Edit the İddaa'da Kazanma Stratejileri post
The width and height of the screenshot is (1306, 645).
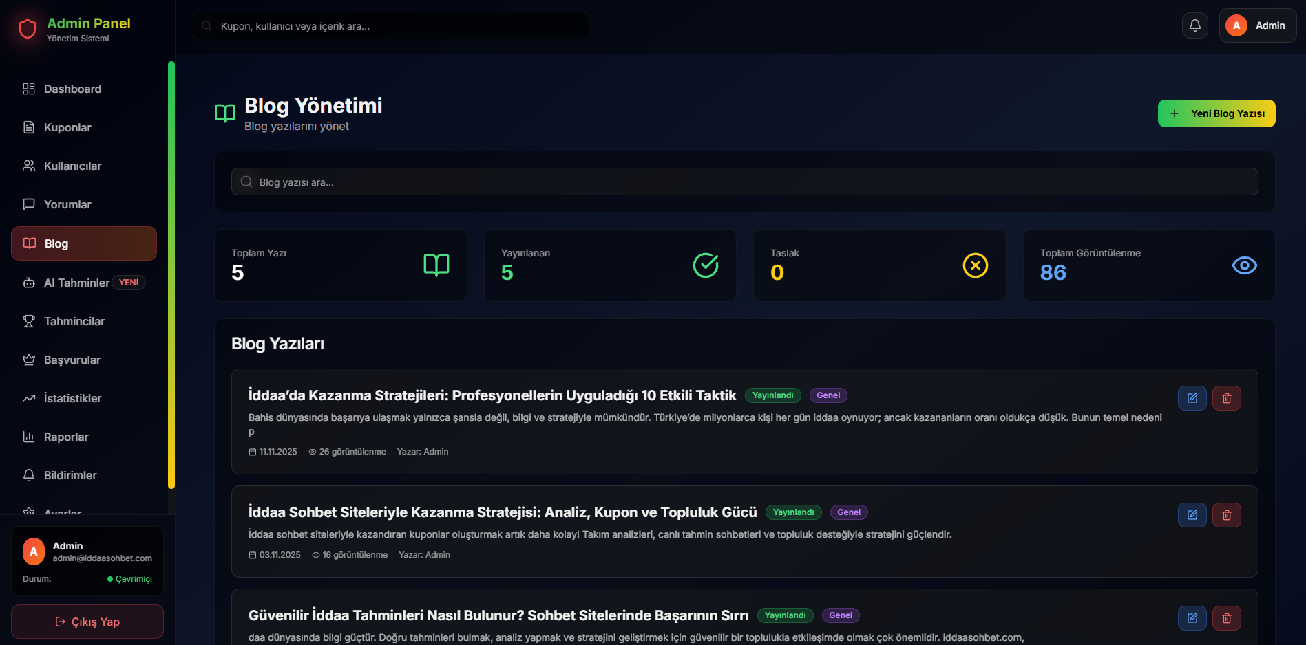(x=1192, y=398)
